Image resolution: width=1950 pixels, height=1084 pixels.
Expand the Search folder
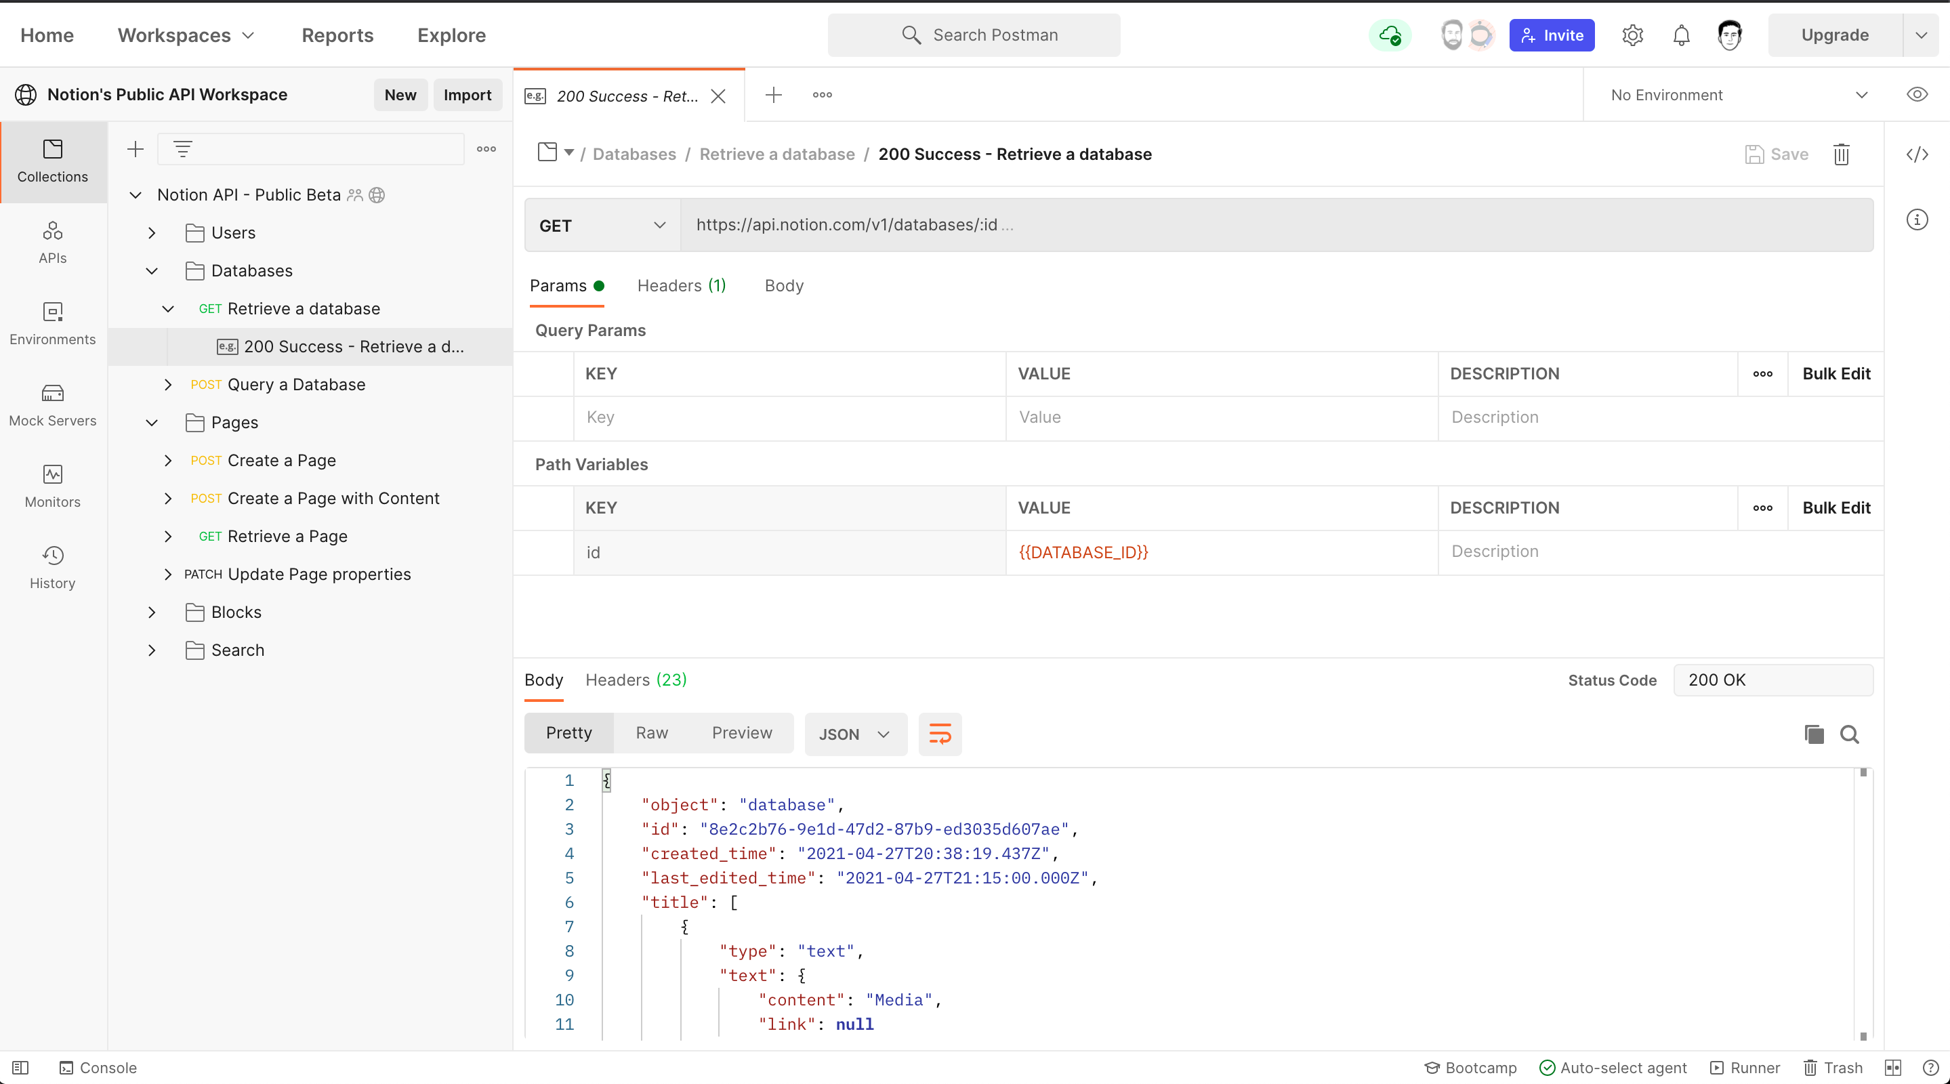(x=152, y=650)
